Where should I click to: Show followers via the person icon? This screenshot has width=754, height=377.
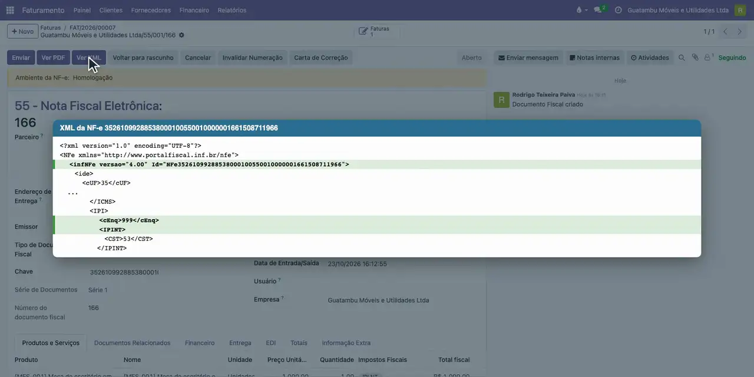pos(709,58)
